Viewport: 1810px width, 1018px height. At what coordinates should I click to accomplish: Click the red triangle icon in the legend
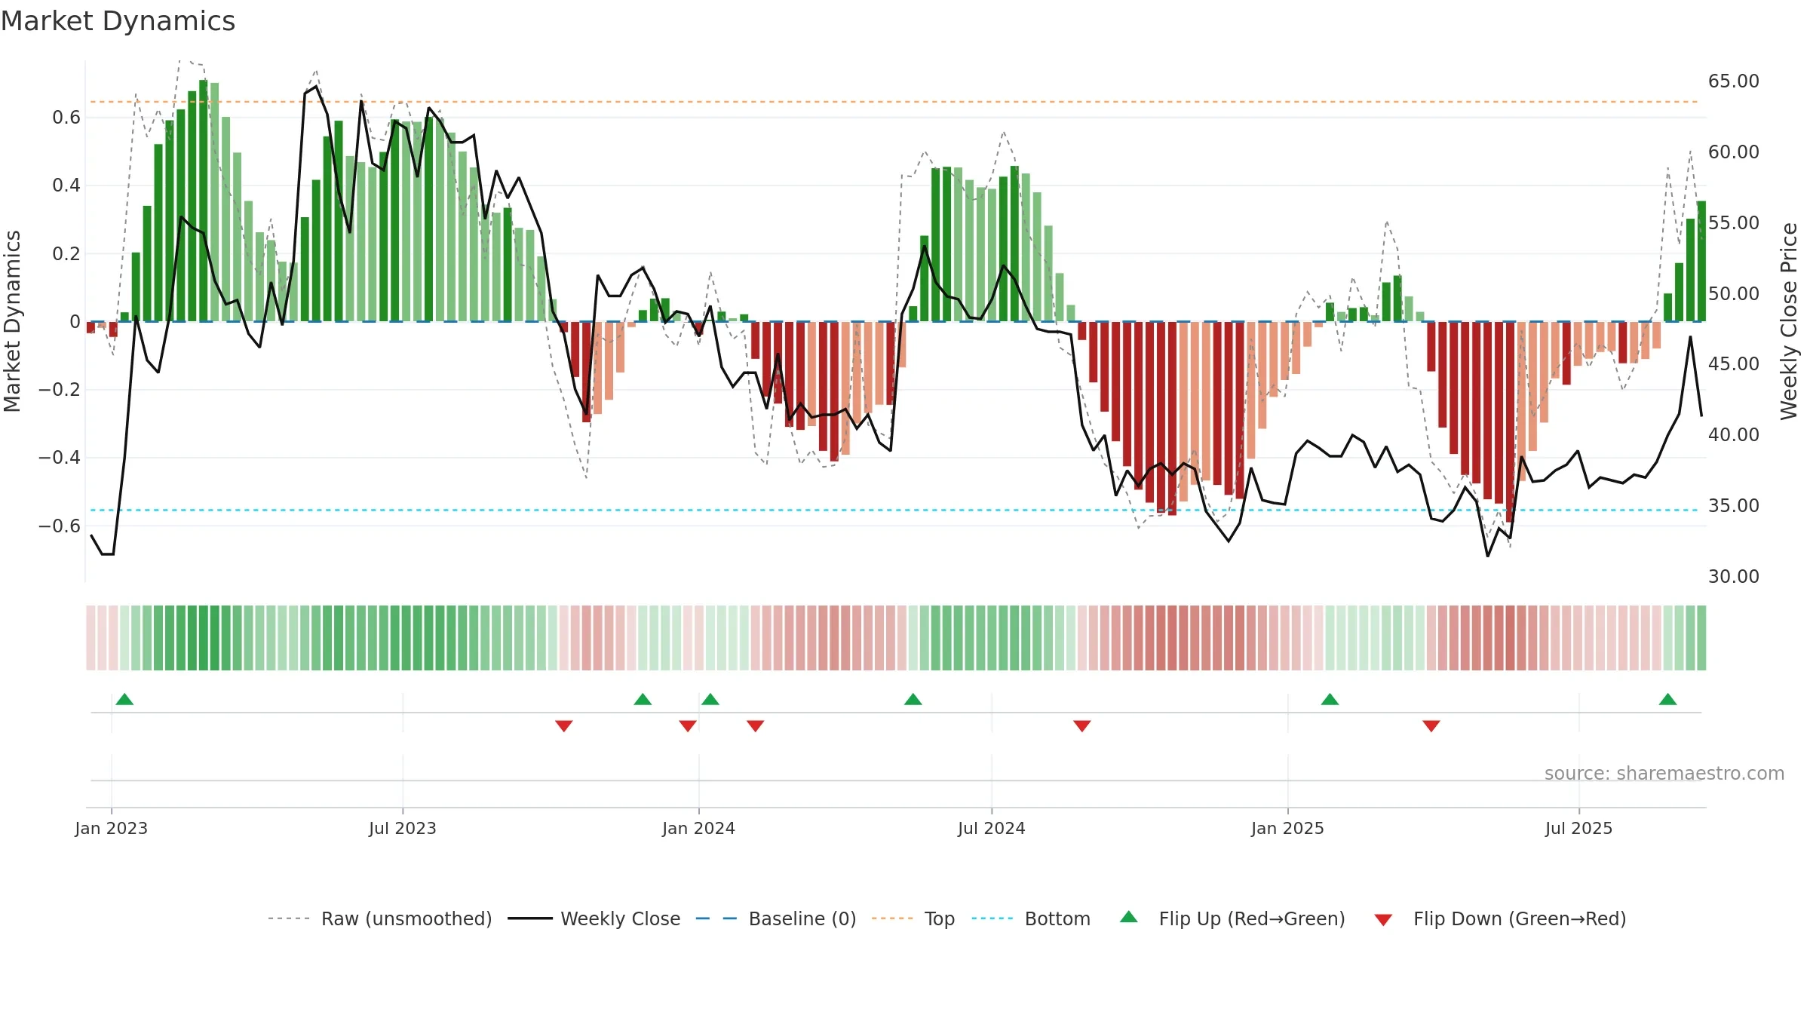pyautogui.click(x=1383, y=920)
